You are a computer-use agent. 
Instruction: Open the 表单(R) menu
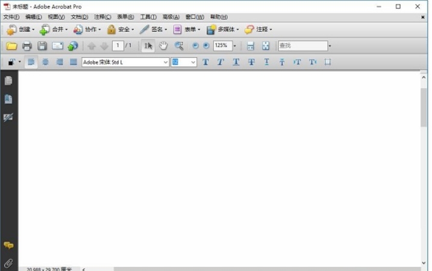[x=125, y=17]
